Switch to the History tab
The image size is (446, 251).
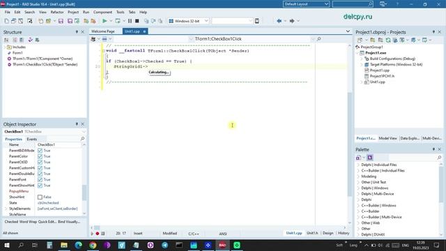[344, 233]
